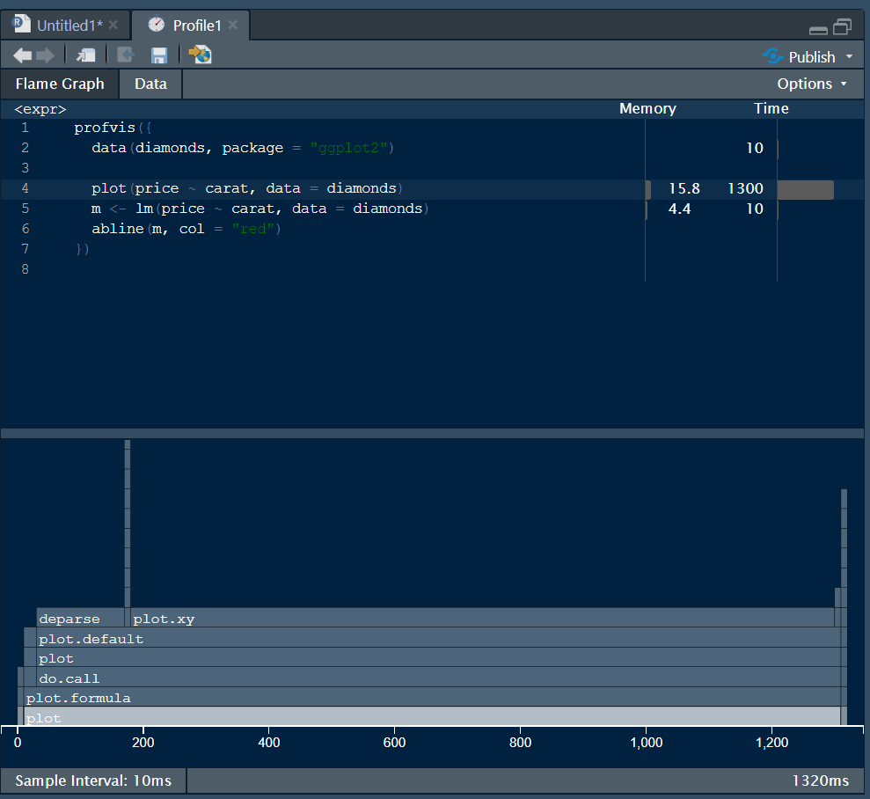Go forward with the right arrow icon
Viewport: 870px width, 799px height.
46,55
